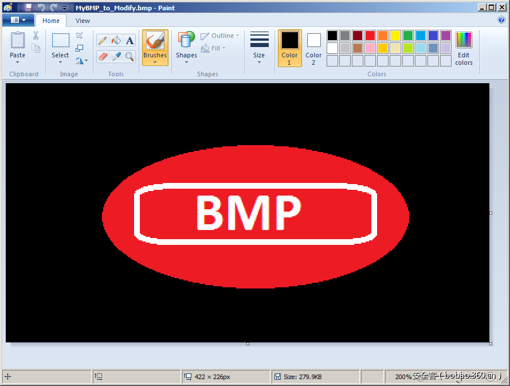Open the Size dropdown
This screenshot has width=510, height=386.
coord(259,48)
